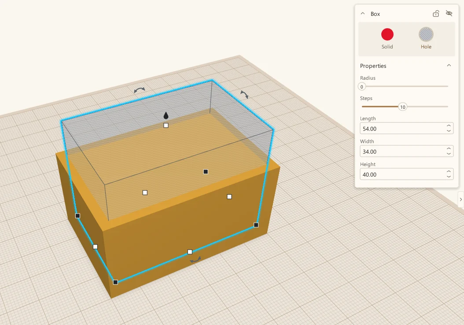Click the Solid label

click(387, 47)
